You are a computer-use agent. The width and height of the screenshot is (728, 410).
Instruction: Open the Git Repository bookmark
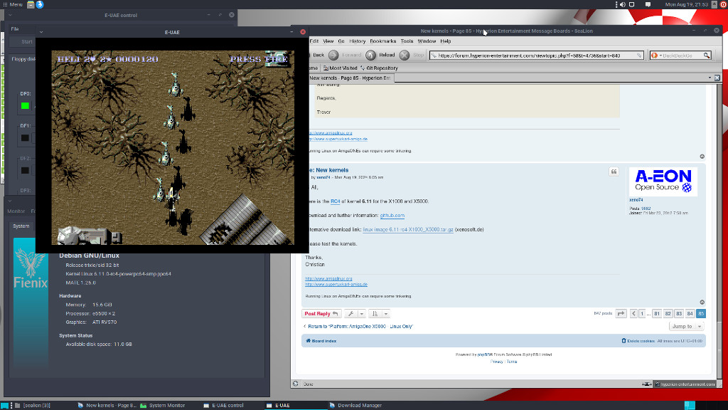[x=379, y=68]
